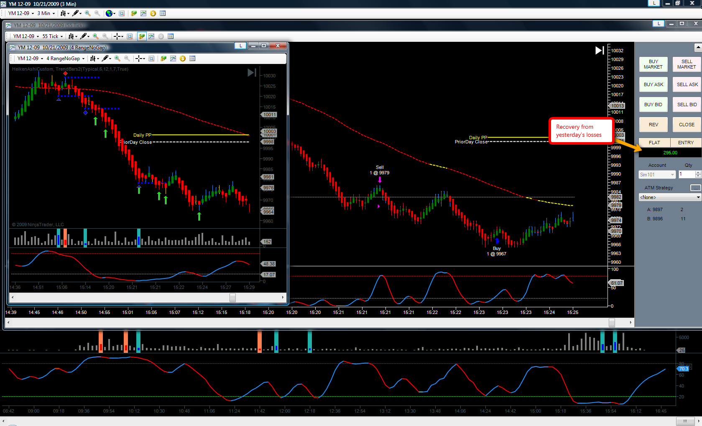Select zoom frame tool in 55 Tick toolbar
Screen dimensions: 702x426
[130, 36]
